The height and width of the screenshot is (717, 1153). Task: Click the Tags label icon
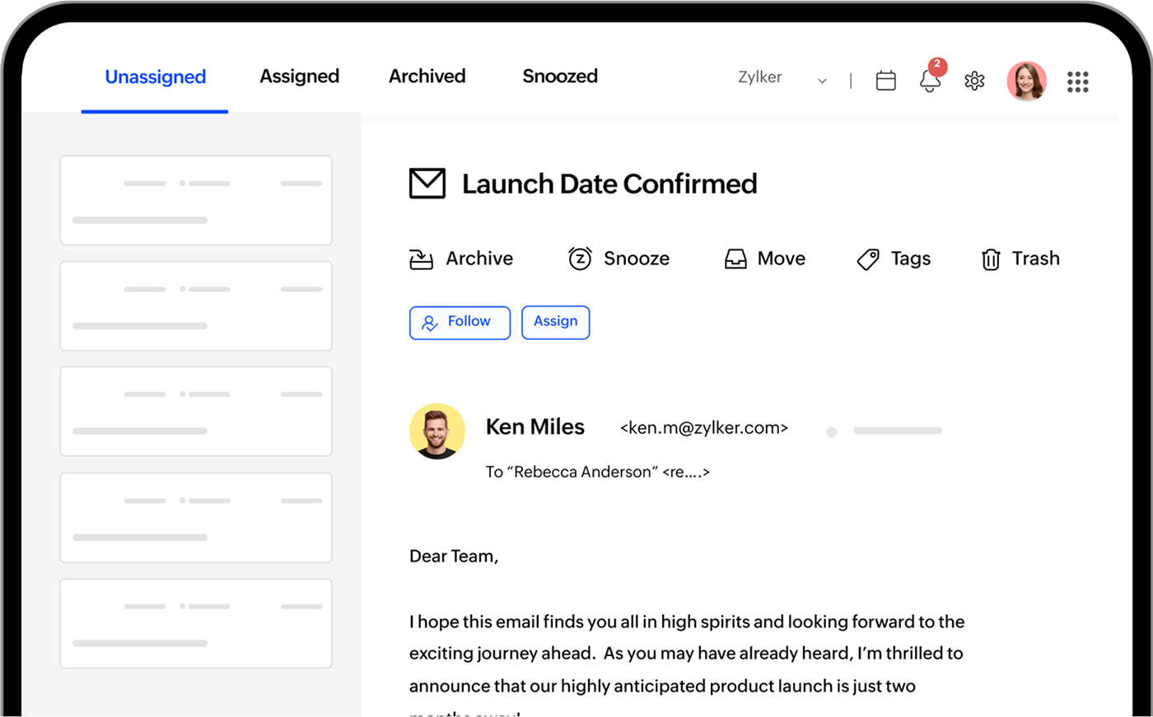point(868,260)
